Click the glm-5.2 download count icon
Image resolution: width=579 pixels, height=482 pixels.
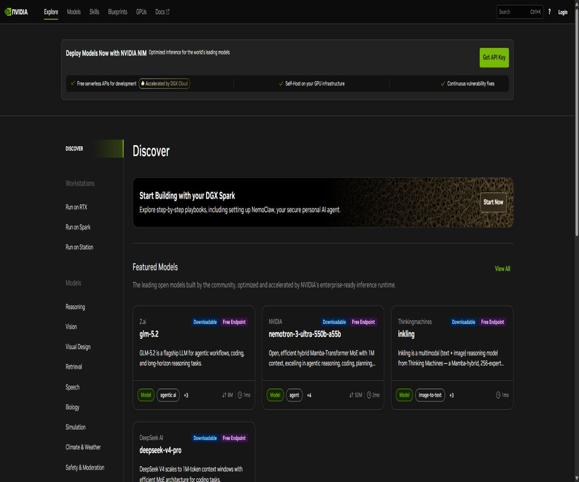click(224, 395)
